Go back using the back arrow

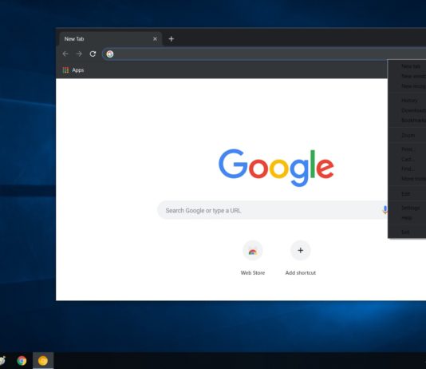tap(65, 54)
